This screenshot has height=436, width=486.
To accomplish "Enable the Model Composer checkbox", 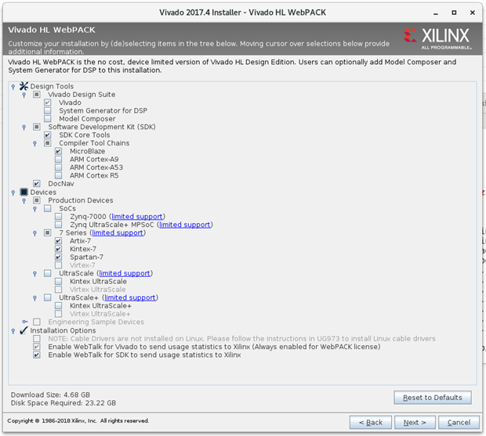I will 47,118.
